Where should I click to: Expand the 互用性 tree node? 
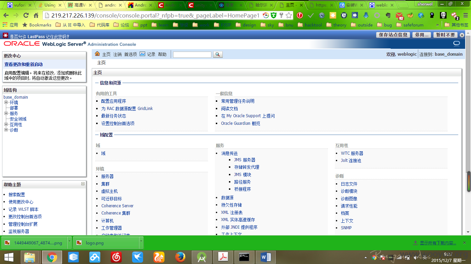[6, 124]
